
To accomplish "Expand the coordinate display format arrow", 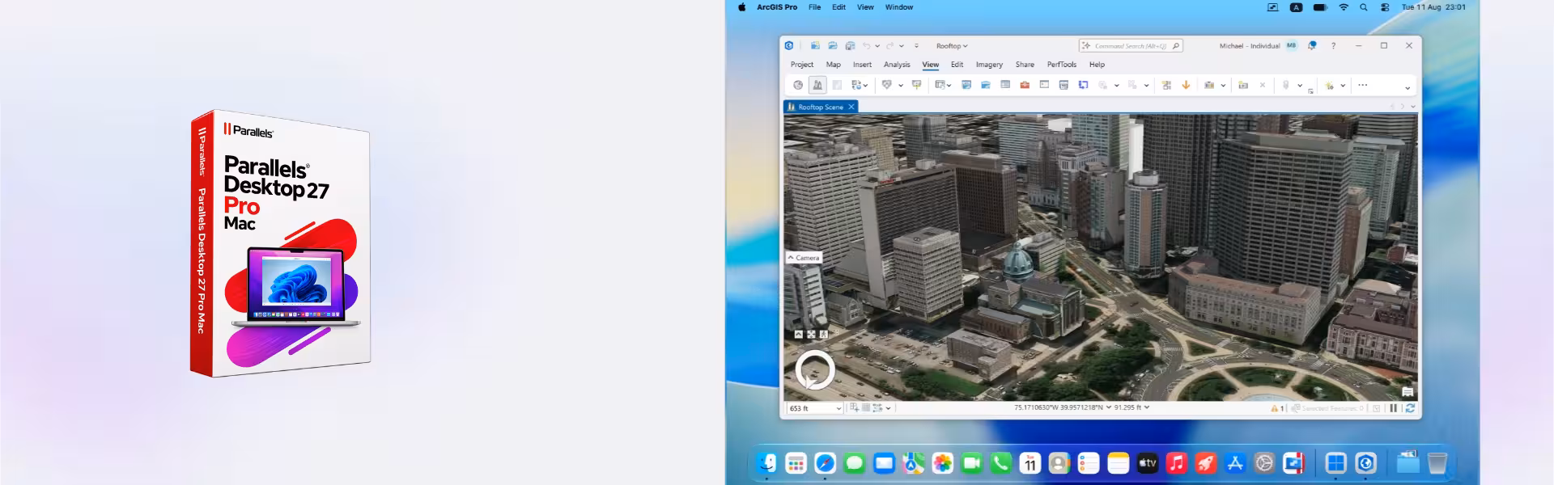I will (x=1109, y=407).
